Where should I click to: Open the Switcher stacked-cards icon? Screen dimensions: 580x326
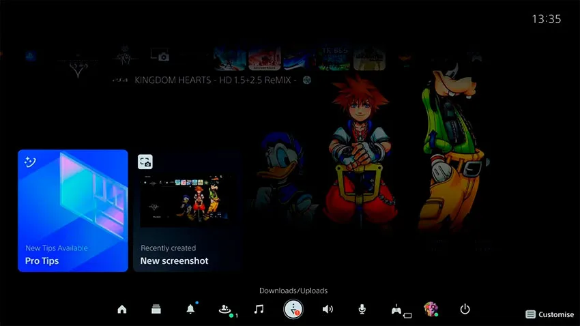156,309
